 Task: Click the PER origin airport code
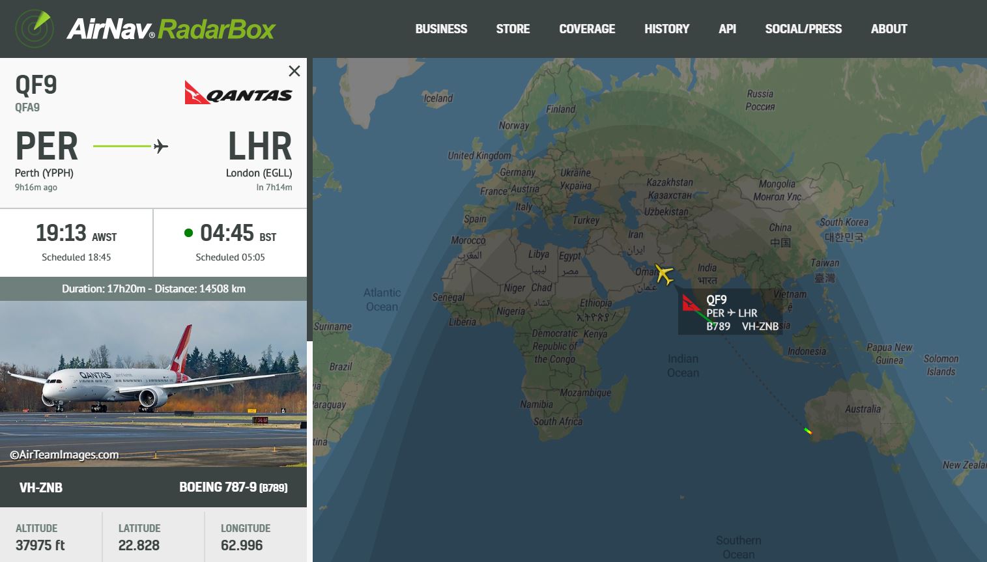pos(47,146)
